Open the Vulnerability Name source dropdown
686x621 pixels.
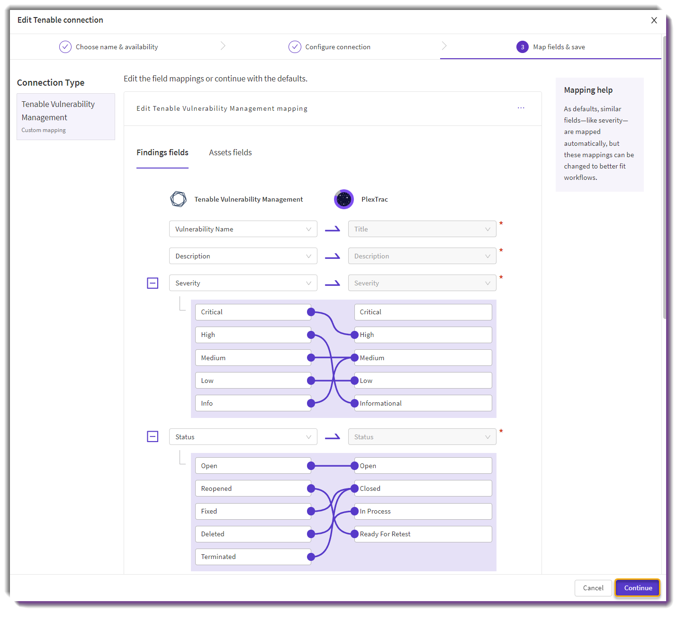pos(243,229)
